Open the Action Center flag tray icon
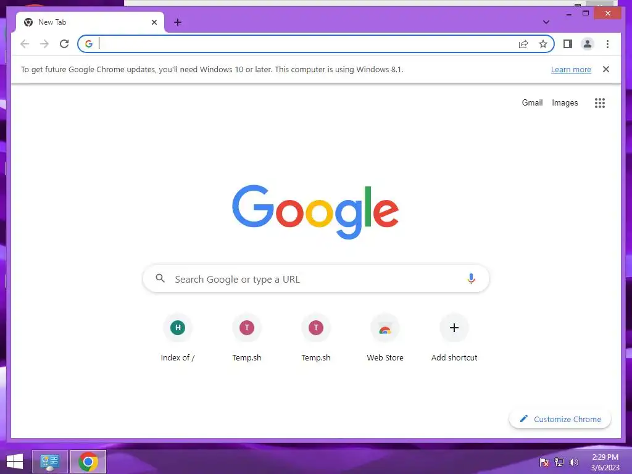This screenshot has width=632, height=474. point(544,462)
